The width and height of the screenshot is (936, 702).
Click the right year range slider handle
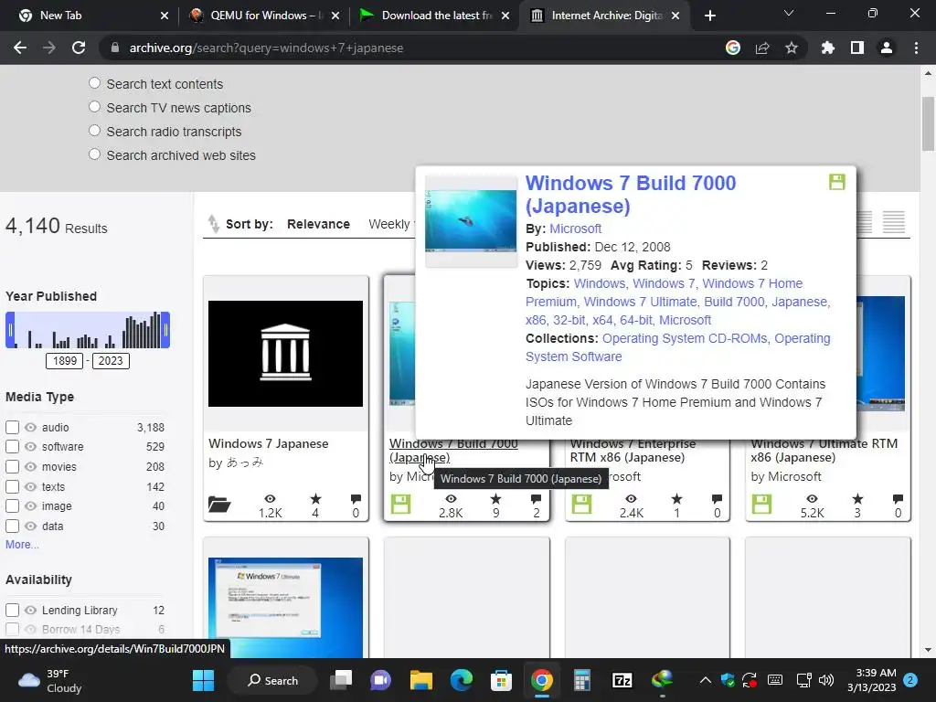point(165,329)
